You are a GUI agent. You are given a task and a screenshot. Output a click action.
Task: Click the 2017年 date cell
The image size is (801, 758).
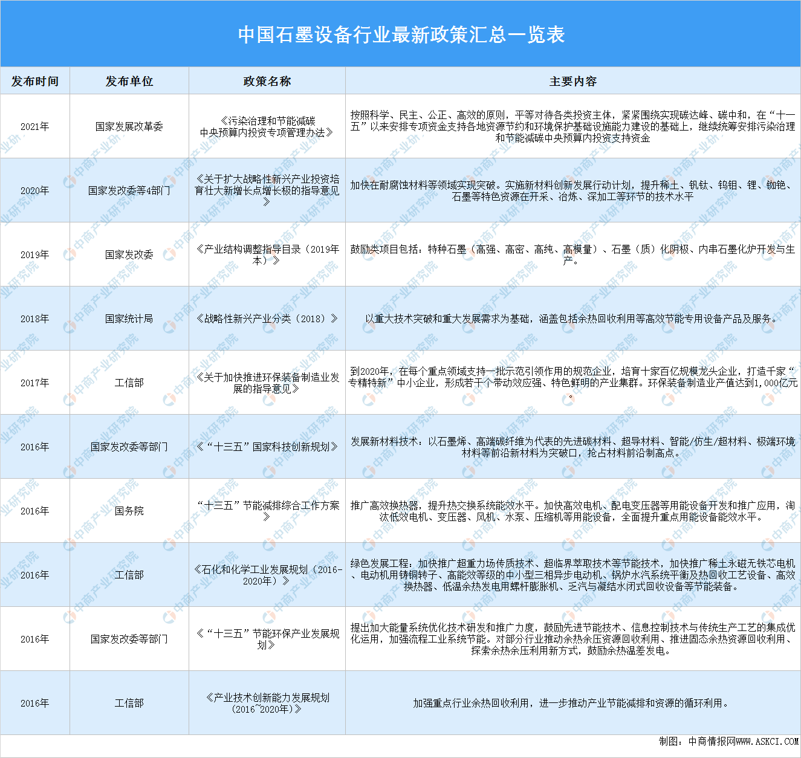[x=35, y=383]
